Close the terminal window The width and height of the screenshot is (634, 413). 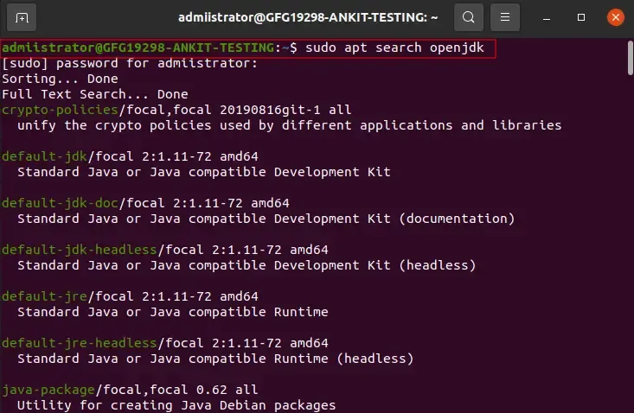pyautogui.click(x=615, y=17)
